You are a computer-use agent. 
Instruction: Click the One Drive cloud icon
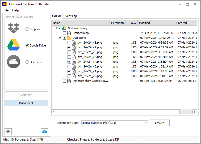click(x=14, y=62)
